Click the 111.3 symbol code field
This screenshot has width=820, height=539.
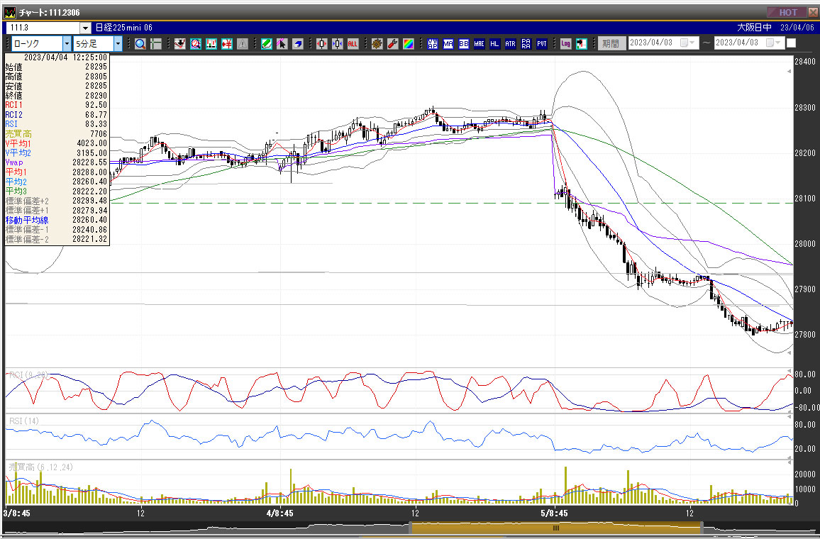pyautogui.click(x=43, y=28)
